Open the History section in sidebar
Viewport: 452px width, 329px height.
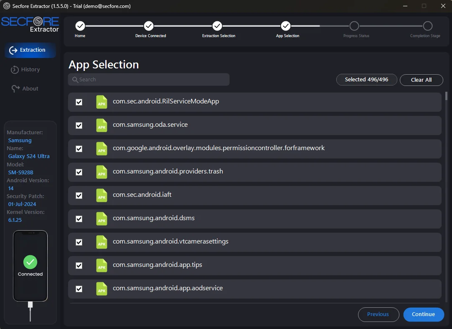(x=30, y=70)
